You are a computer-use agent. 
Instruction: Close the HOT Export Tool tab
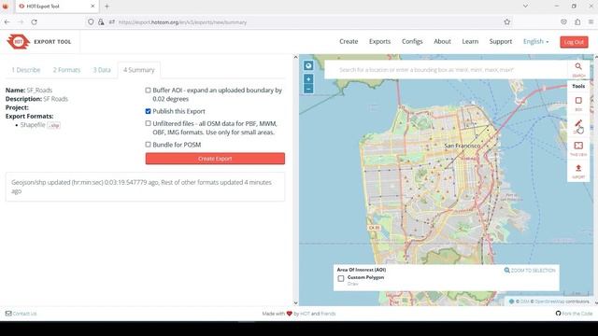[x=93, y=7]
